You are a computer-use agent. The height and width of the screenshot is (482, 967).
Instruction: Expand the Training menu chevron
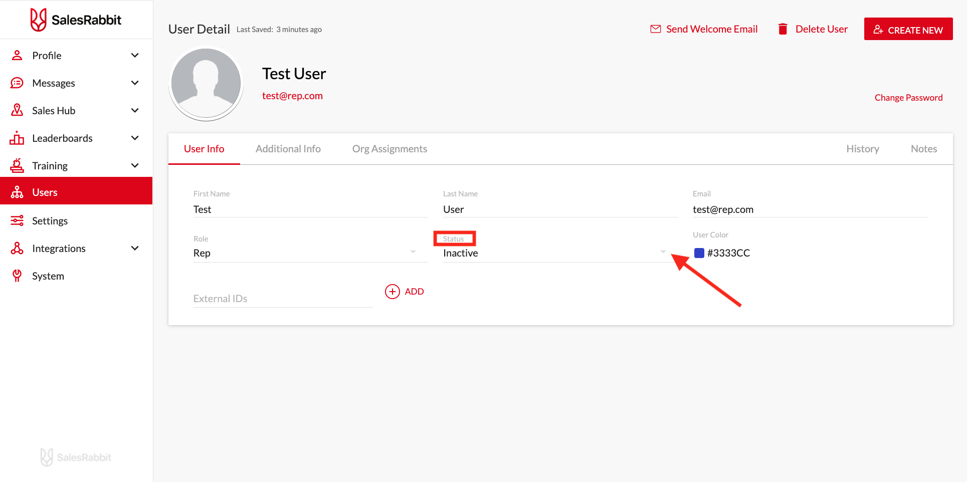point(135,165)
